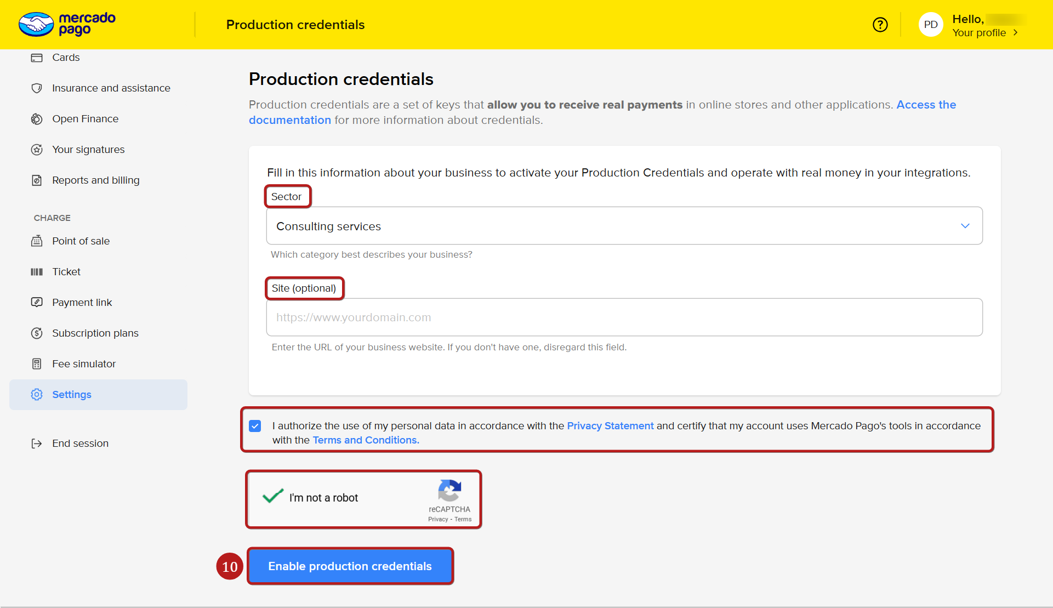Click the Open Finance sidebar icon
Image resolution: width=1053 pixels, height=608 pixels.
click(37, 119)
